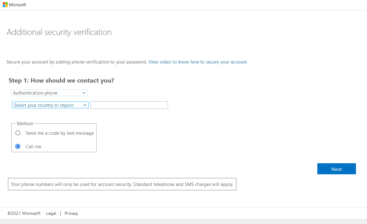Screen dimensions: 367x224
Task: Click the '©2021 Microsoft' copyright text
Action: coord(24,214)
